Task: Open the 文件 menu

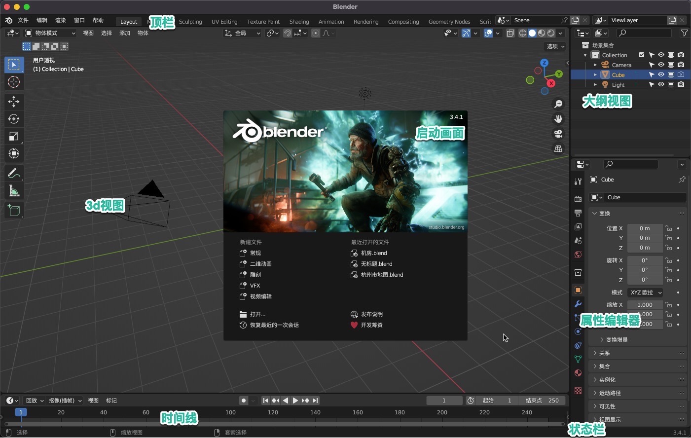Action: click(x=23, y=20)
